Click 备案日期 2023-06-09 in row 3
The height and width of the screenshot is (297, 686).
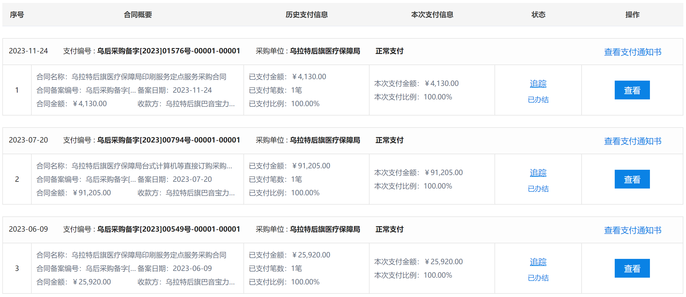pyautogui.click(x=192, y=269)
